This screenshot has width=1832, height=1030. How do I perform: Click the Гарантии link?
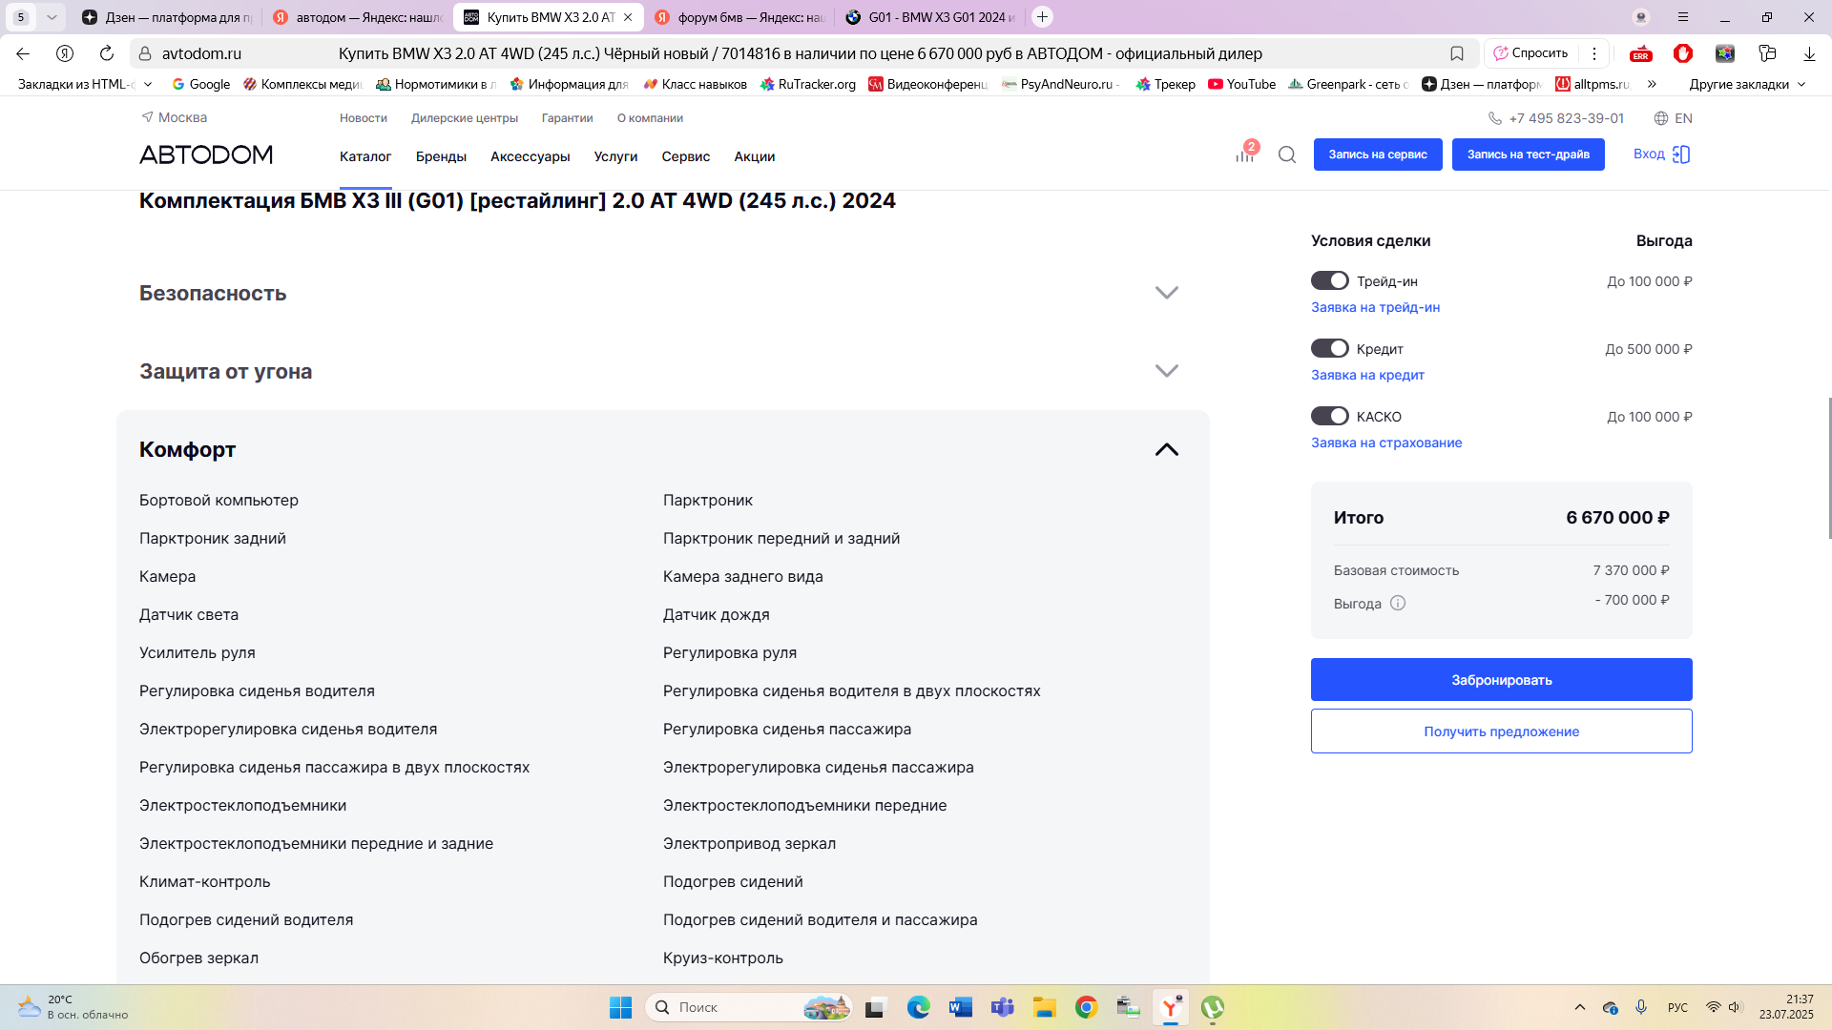(x=568, y=118)
